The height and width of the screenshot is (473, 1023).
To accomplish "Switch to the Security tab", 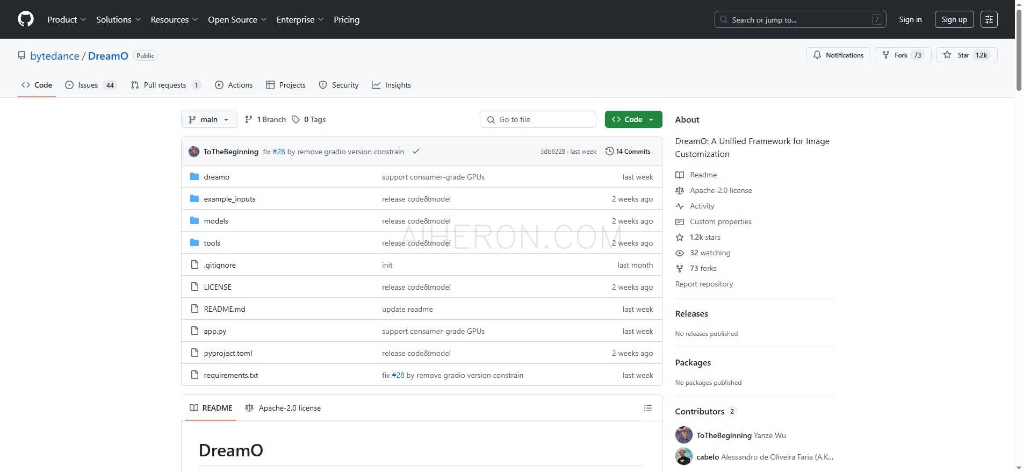I will tap(338, 85).
